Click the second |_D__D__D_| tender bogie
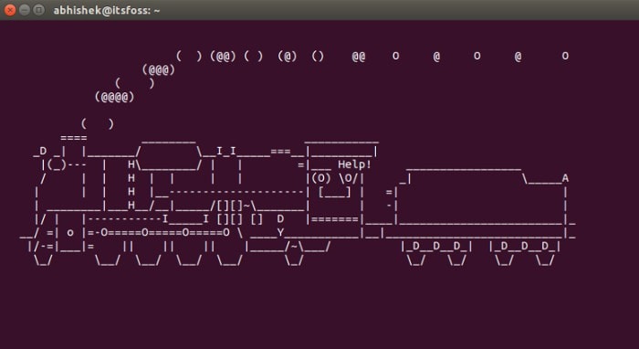 [x=525, y=247]
